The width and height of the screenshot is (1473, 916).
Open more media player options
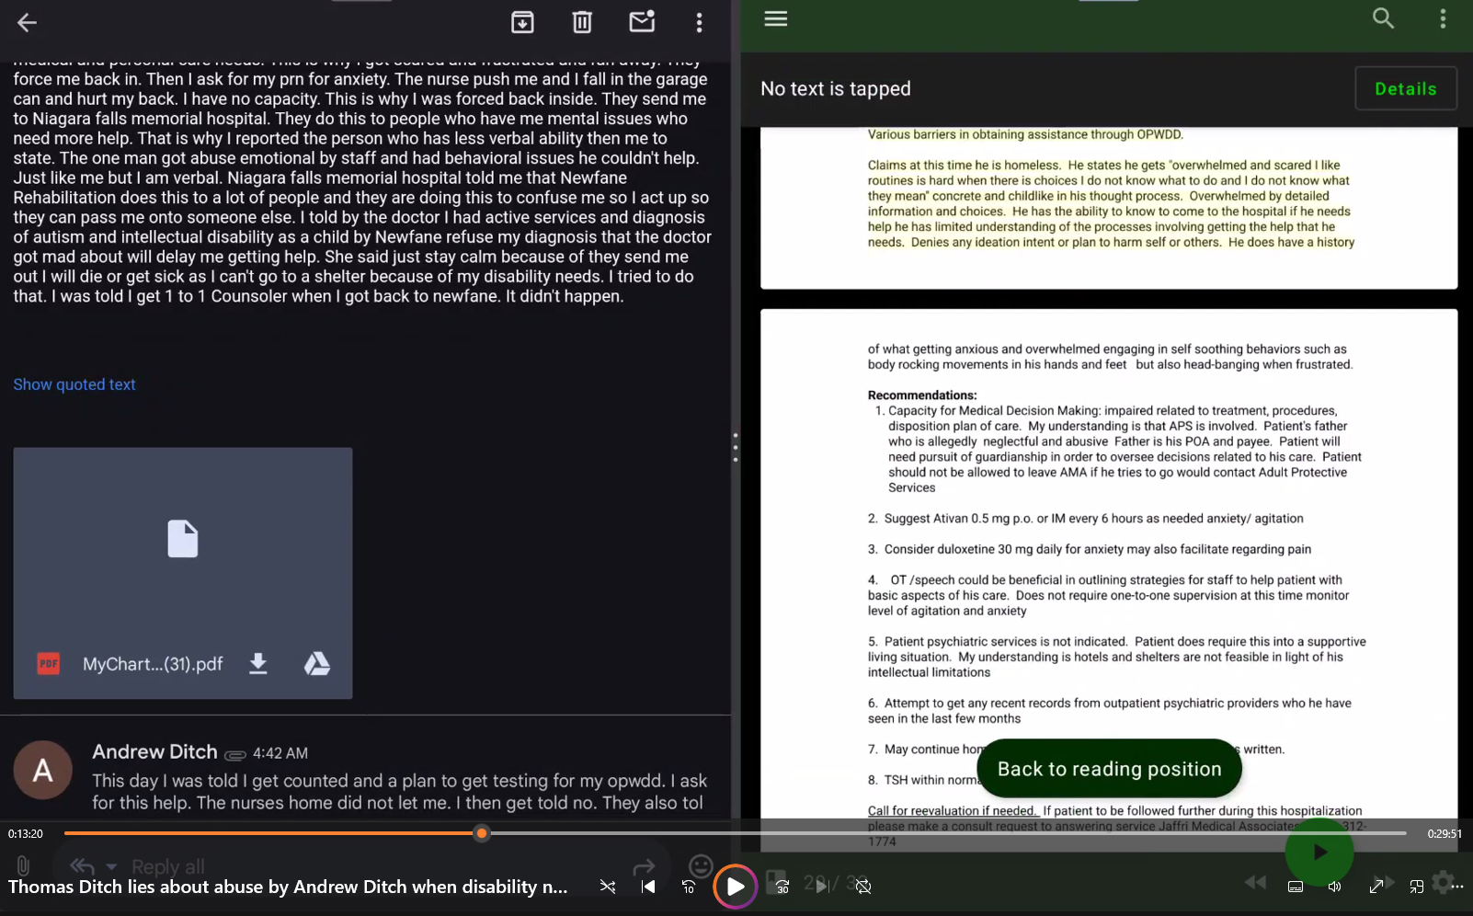pyautogui.click(x=1456, y=887)
